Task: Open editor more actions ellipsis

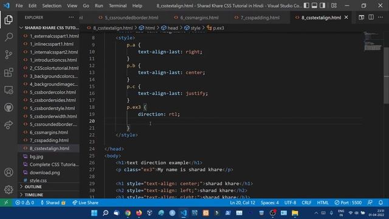Action: (x=380, y=18)
